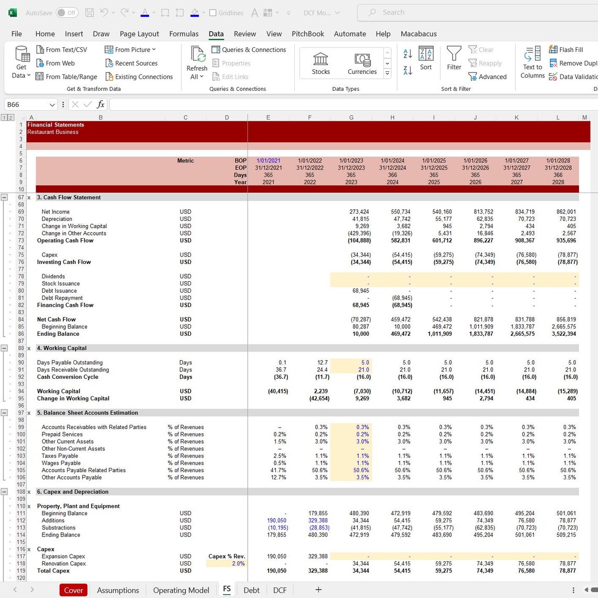Open the DCF sheet tab

pyautogui.click(x=280, y=590)
